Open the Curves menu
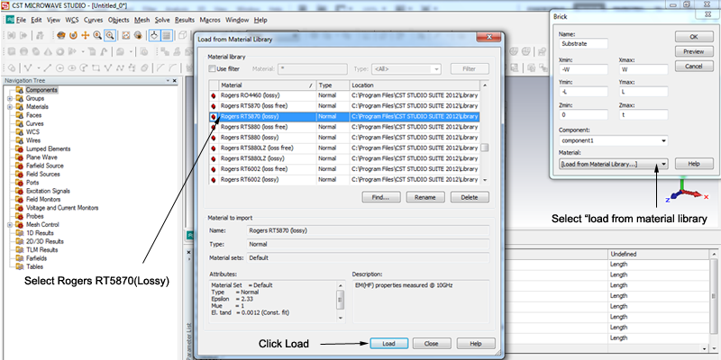The image size is (721, 360). (x=94, y=20)
